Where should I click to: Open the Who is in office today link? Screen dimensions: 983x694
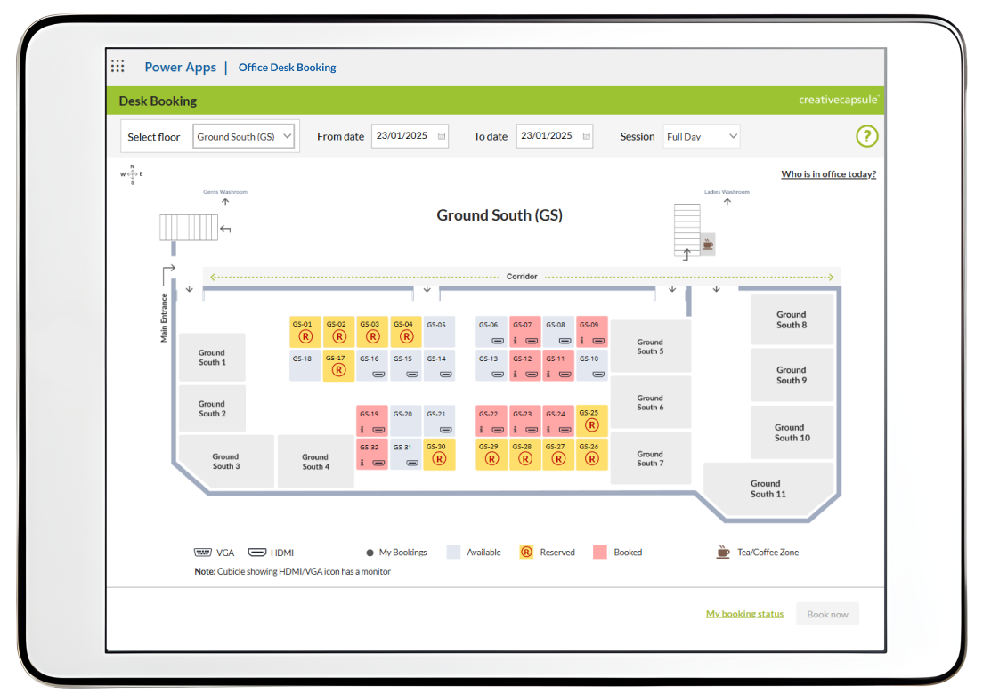tap(828, 173)
